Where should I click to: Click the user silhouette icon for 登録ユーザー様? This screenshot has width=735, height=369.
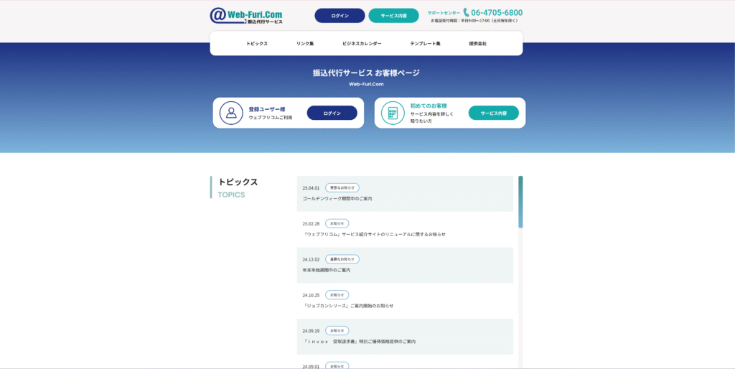coord(231,113)
